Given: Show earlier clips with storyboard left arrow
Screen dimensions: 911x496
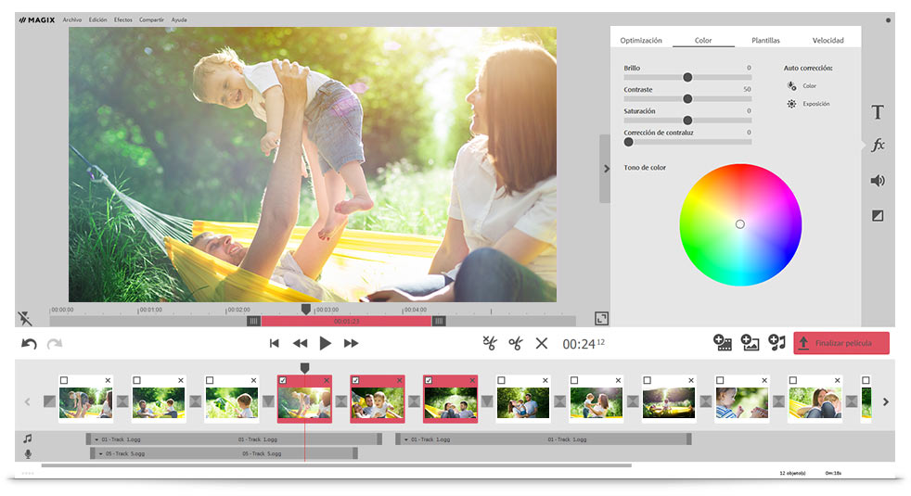Looking at the screenshot, I should pos(27,401).
